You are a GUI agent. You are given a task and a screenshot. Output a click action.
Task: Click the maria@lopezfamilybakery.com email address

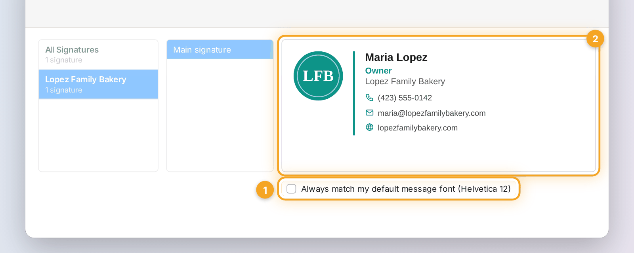[x=432, y=113]
